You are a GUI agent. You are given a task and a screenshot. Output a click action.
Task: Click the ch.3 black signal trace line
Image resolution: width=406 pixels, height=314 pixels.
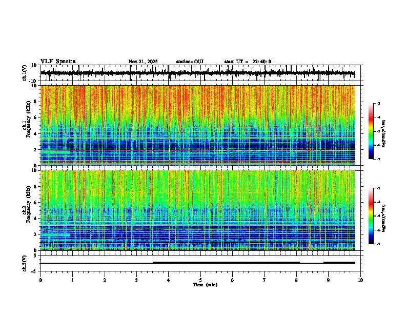(x=198, y=263)
